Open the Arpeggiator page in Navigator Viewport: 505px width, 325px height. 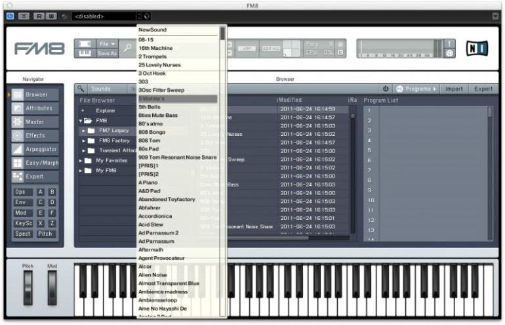(35, 149)
